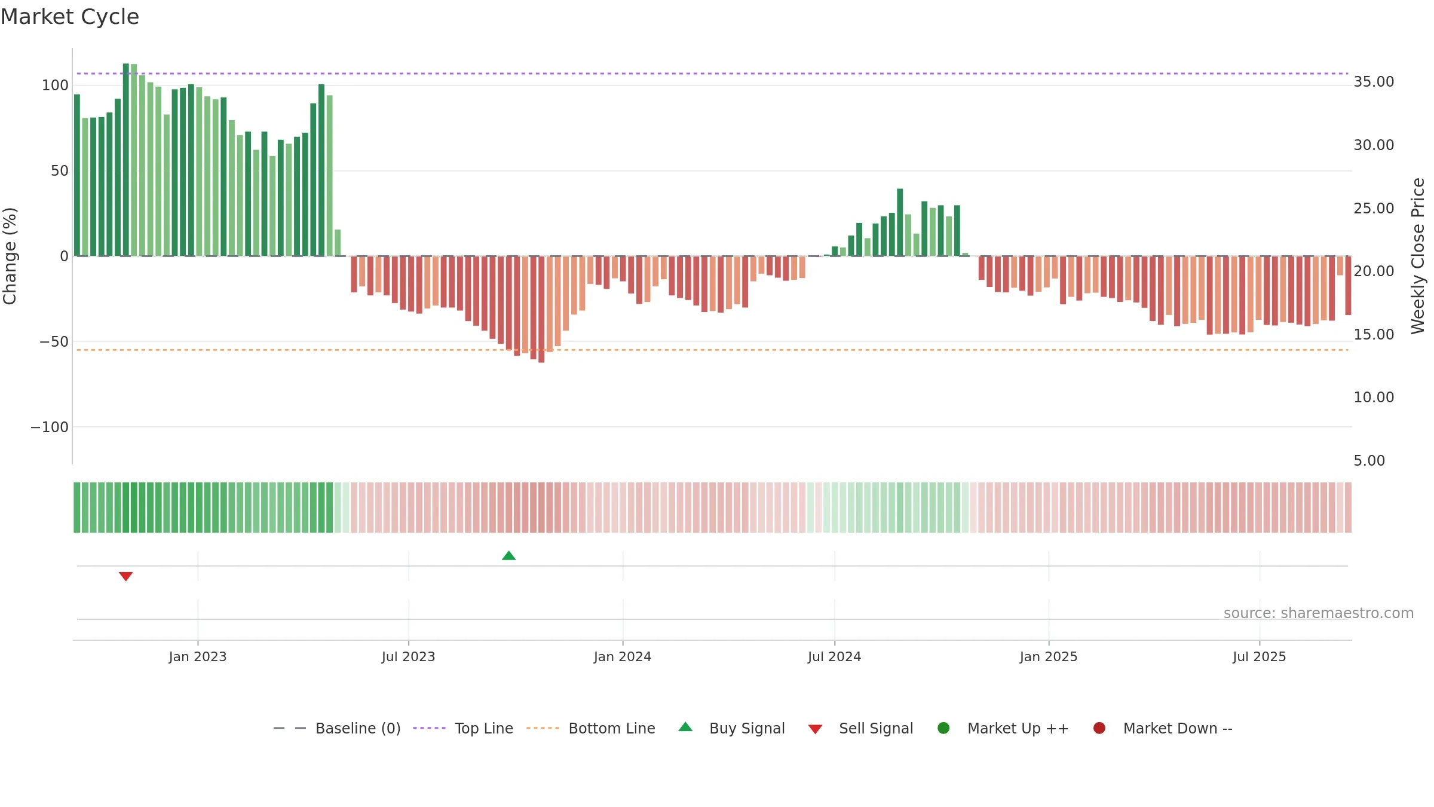Toggle the Market Down -- legend entry
Viewport: 1434px width, 807px height.
[1163, 728]
